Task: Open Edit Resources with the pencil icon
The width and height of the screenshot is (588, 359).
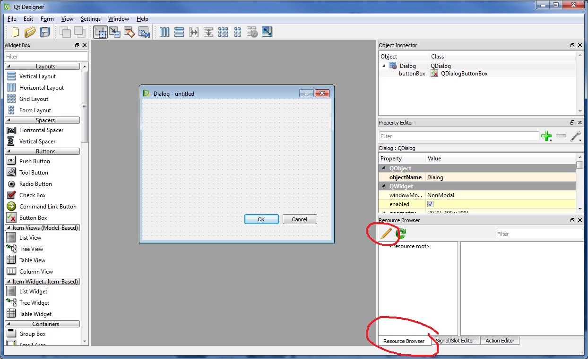Action: [x=385, y=233]
